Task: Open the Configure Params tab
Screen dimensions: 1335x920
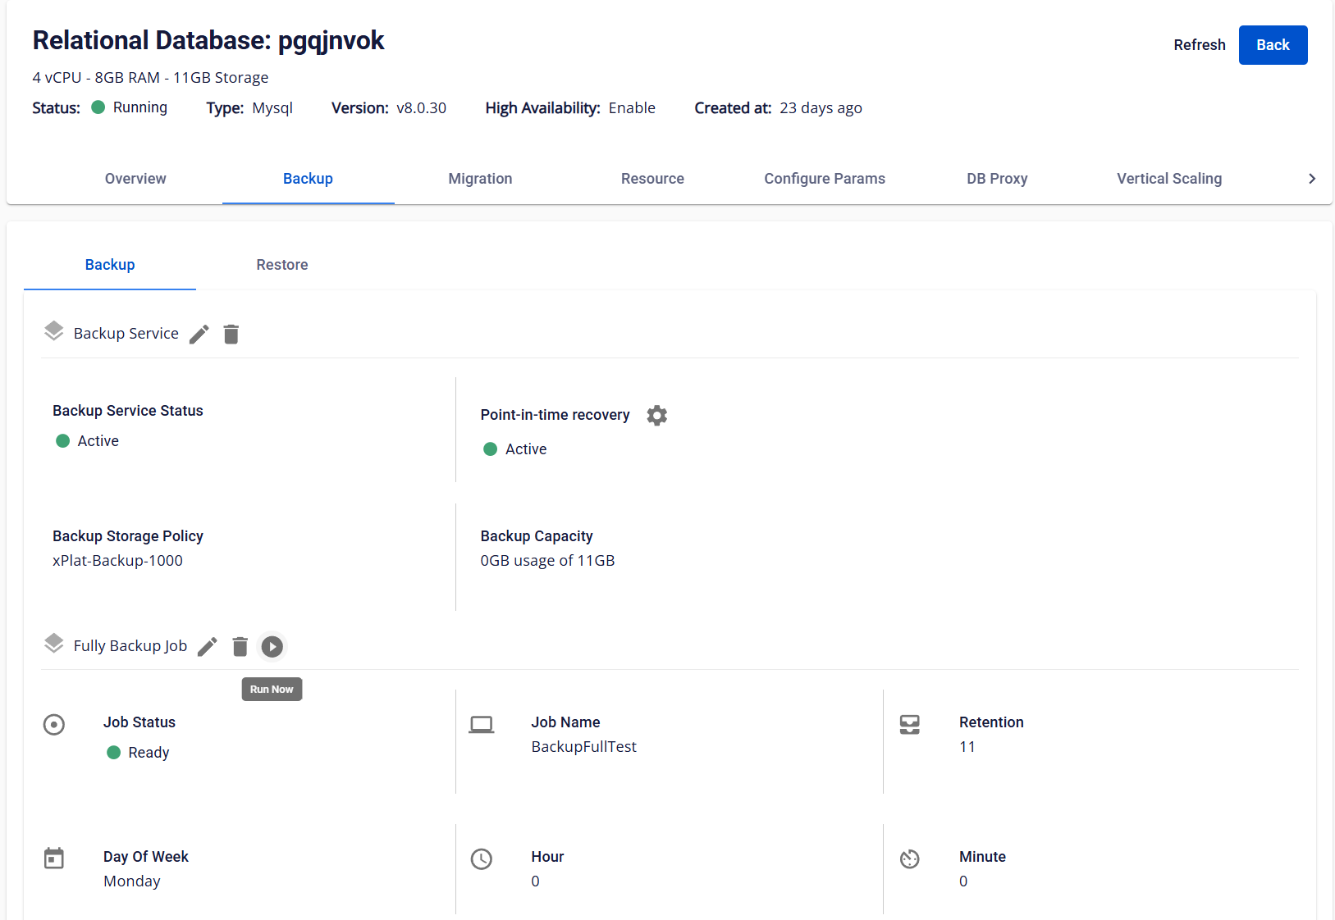Action: 825,179
